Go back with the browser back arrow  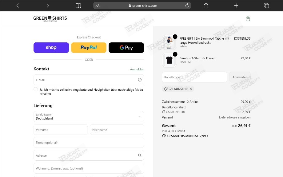coord(18,6)
